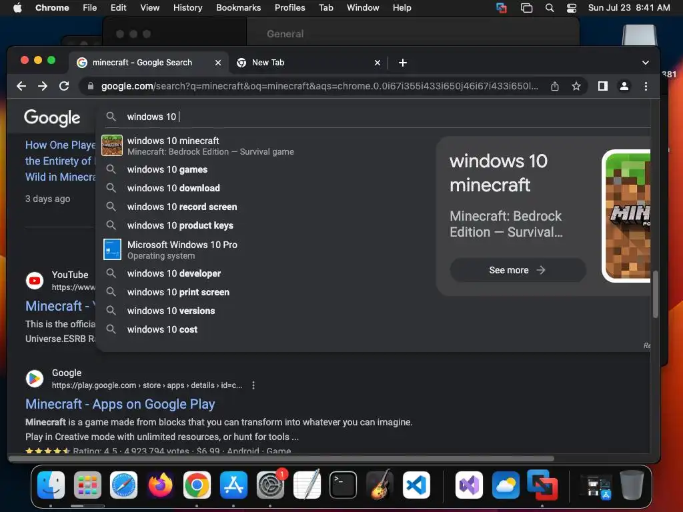
Task: Open Spotlight search in menu bar
Action: (x=550, y=8)
